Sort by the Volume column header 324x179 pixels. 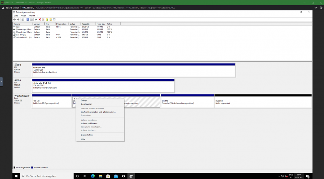(23, 24)
